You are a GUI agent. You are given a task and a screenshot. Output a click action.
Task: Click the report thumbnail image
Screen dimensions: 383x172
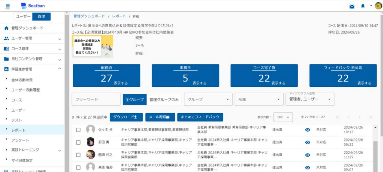[x=92, y=46]
